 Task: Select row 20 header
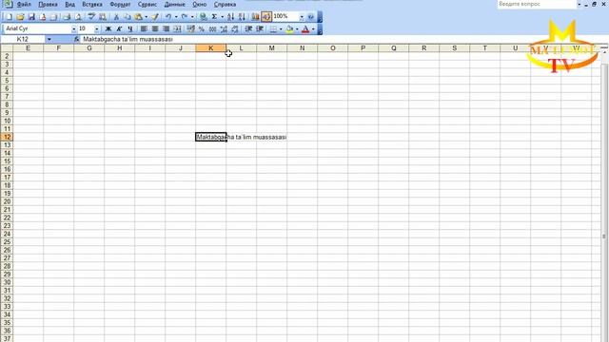pyautogui.click(x=7, y=201)
